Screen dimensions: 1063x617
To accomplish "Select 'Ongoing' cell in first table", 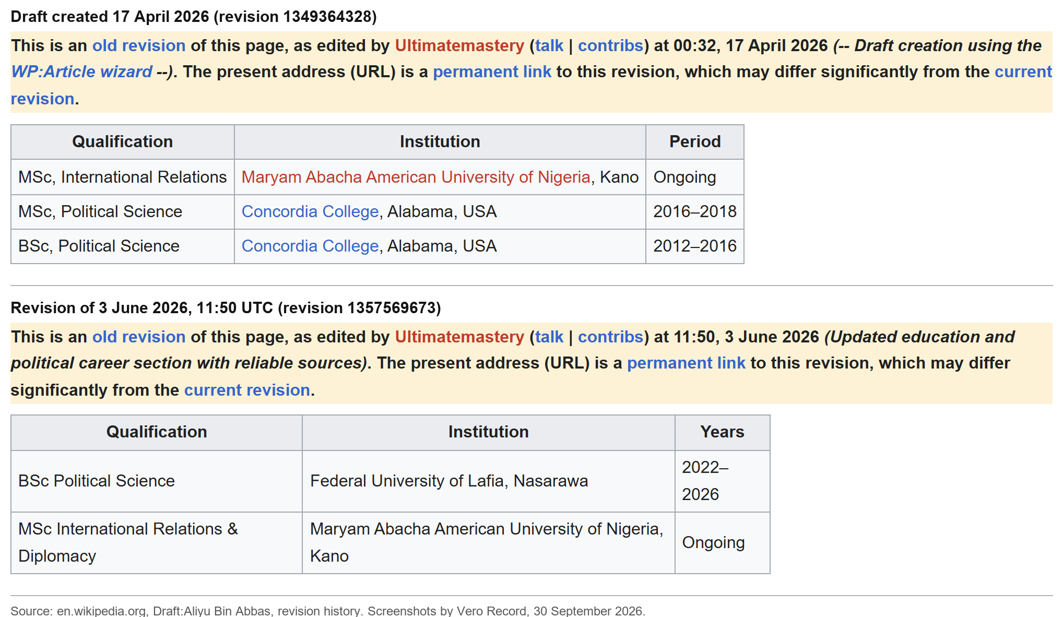I will 695,177.
